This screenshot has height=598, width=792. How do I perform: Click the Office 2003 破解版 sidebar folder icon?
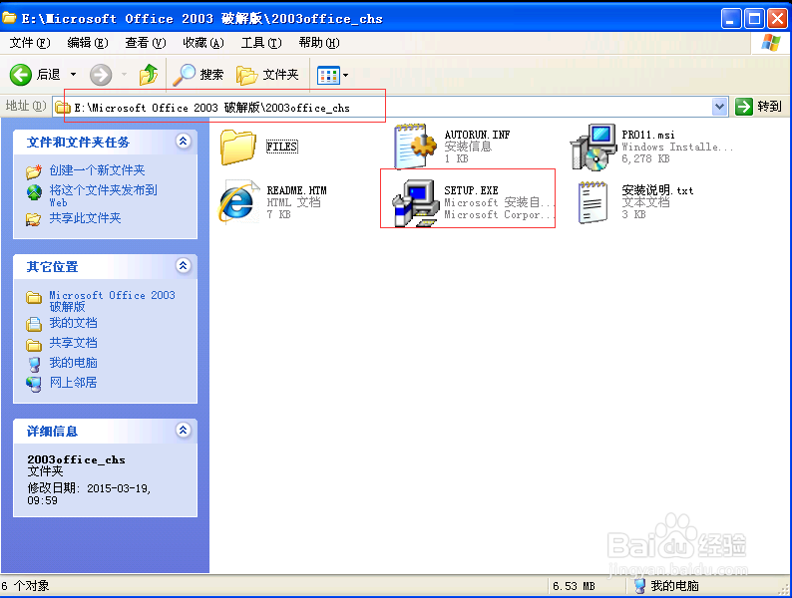tap(34, 298)
